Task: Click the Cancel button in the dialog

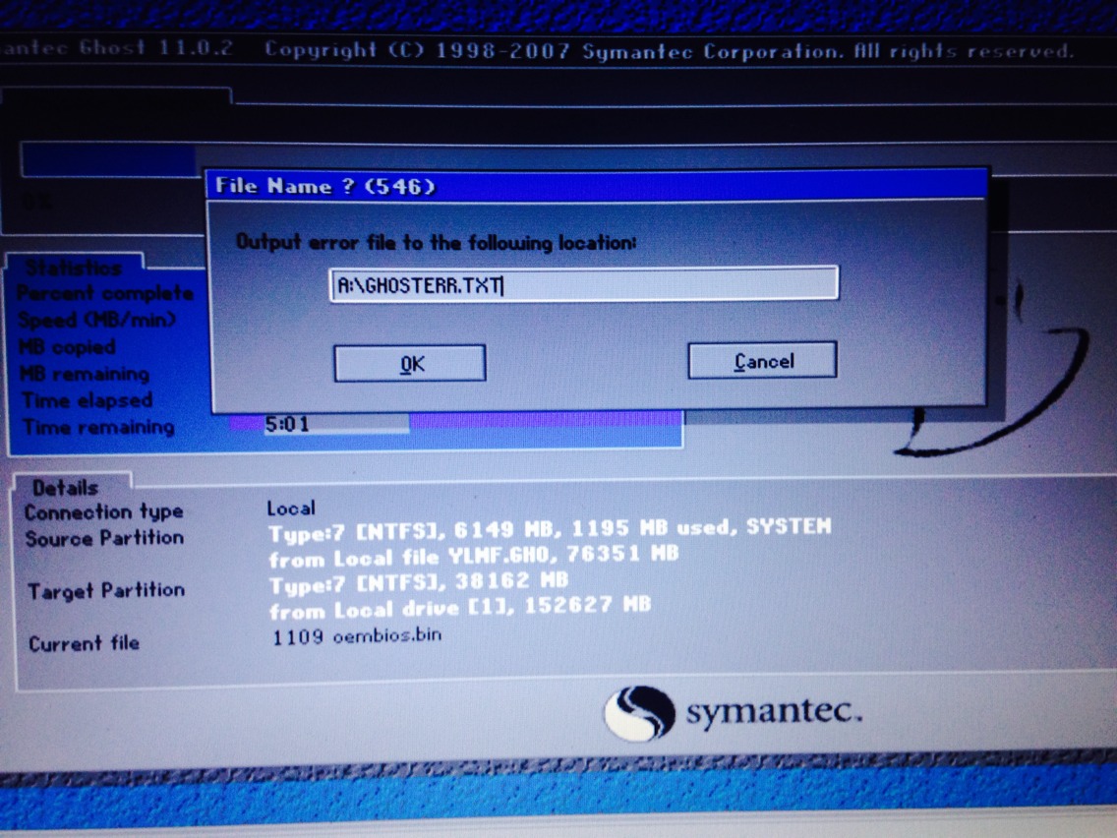Action: tap(762, 361)
